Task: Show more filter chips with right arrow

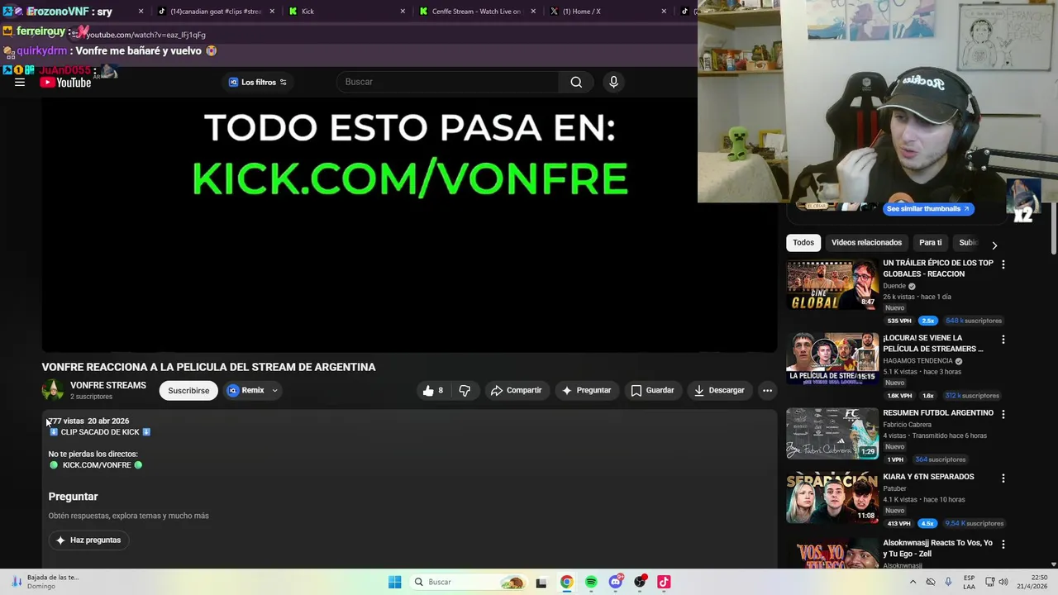Action: (x=994, y=245)
